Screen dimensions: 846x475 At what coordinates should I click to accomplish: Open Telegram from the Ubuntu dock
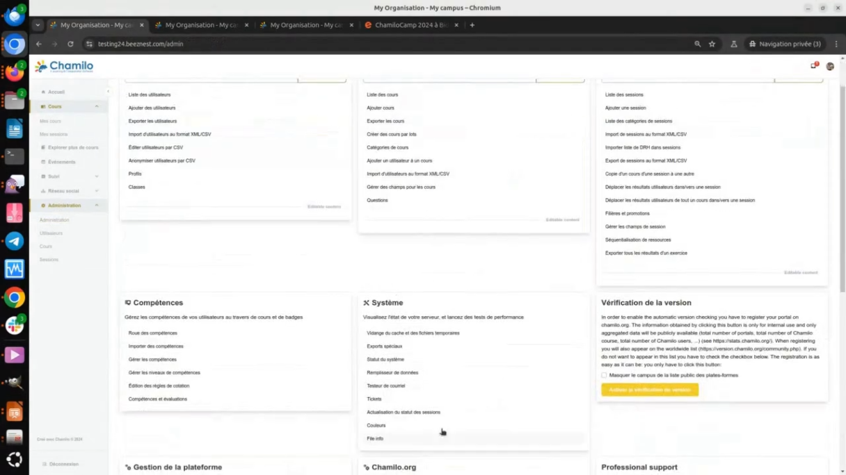point(14,241)
